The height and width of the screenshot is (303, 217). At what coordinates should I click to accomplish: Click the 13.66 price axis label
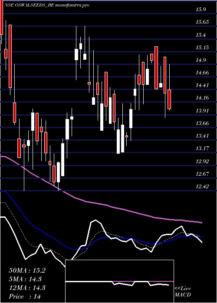(x=202, y=123)
